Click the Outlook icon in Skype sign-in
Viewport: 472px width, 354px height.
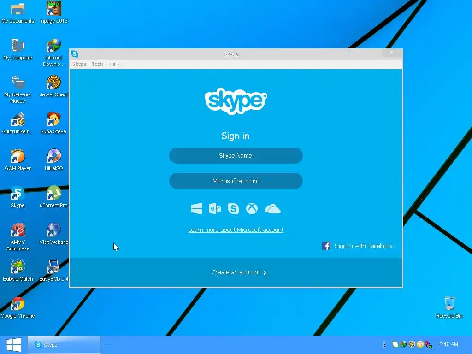215,208
